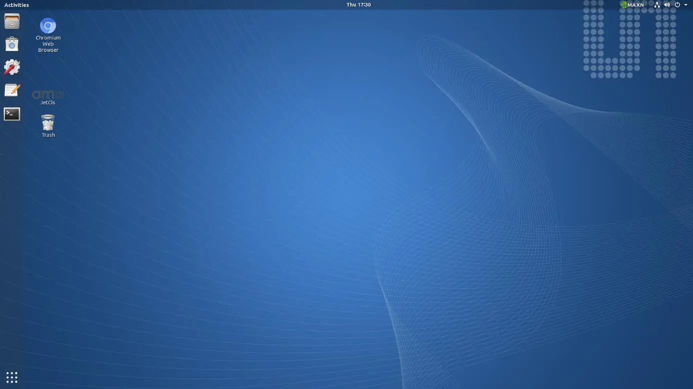Select the JetCis desktop shortcut
Image resolution: width=693 pixels, height=389 pixels.
[48, 97]
